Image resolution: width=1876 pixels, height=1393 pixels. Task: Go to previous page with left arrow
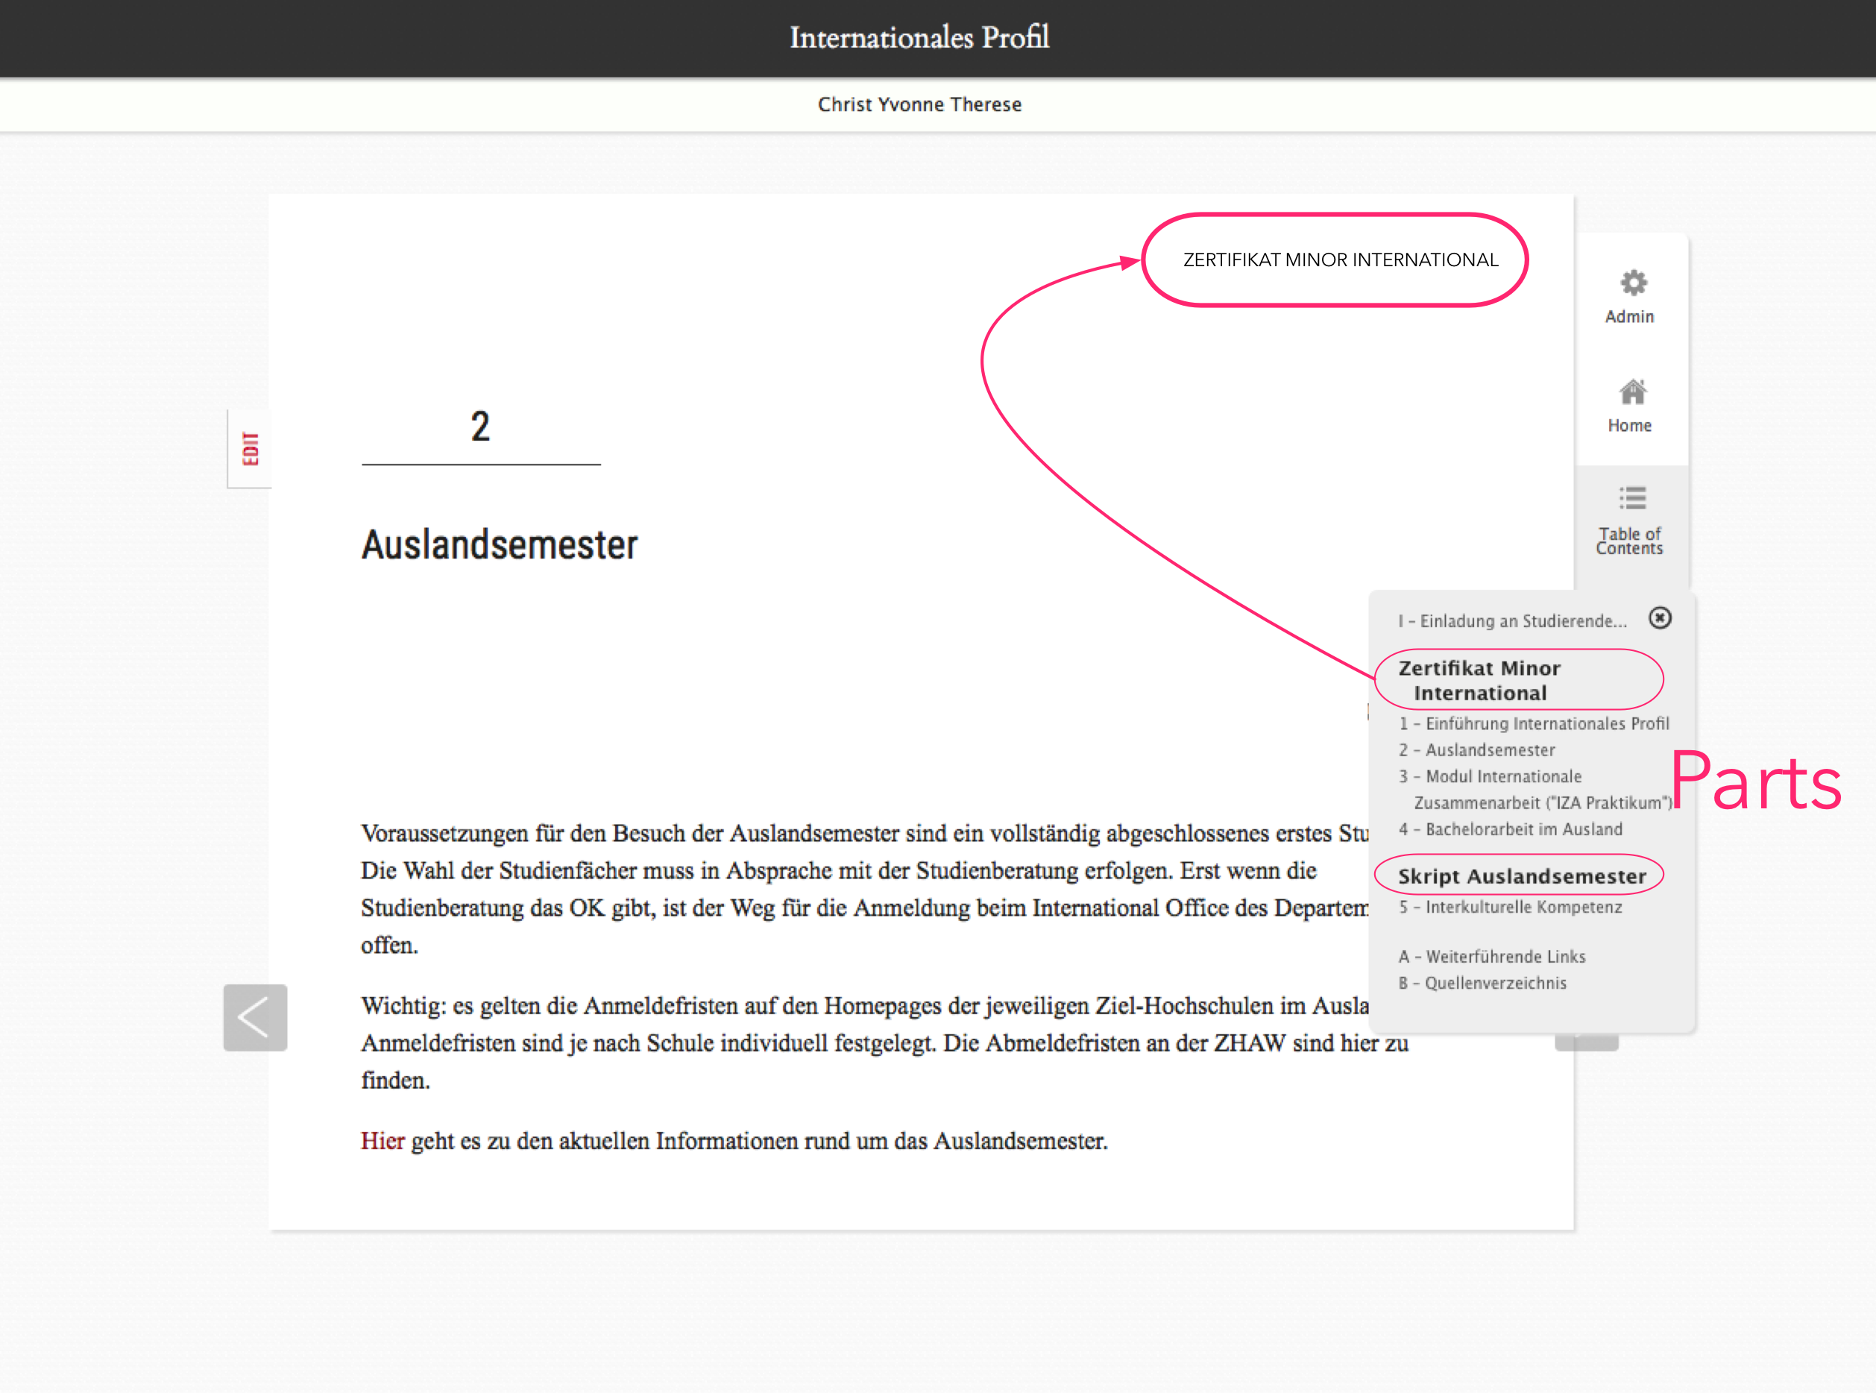click(x=256, y=1017)
